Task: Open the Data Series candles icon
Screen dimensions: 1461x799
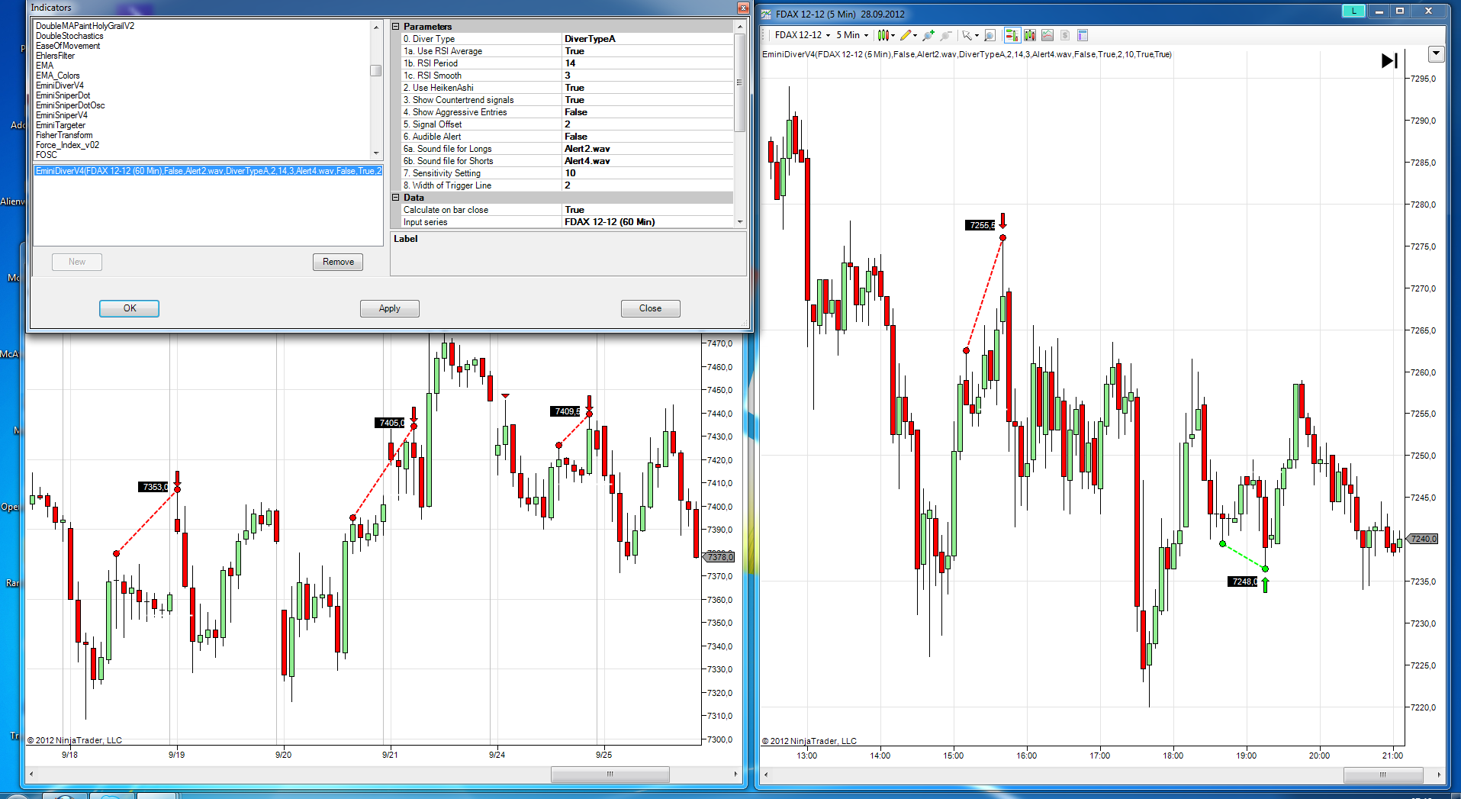Action: 1030,35
